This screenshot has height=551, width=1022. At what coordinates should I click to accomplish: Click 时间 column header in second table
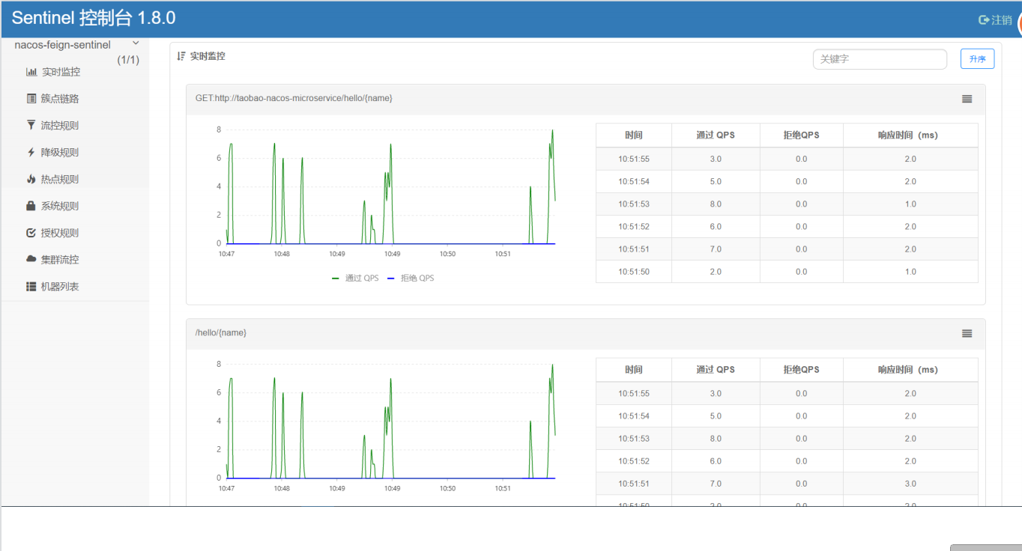pos(634,370)
